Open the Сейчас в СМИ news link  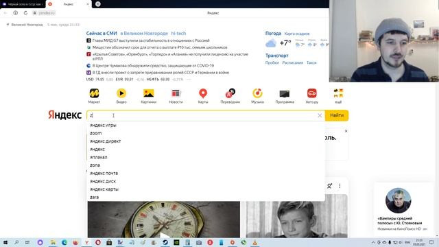coord(102,34)
